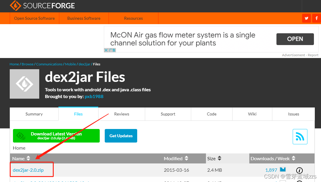
Task: Click the Home folder path label
Action: tap(19, 148)
